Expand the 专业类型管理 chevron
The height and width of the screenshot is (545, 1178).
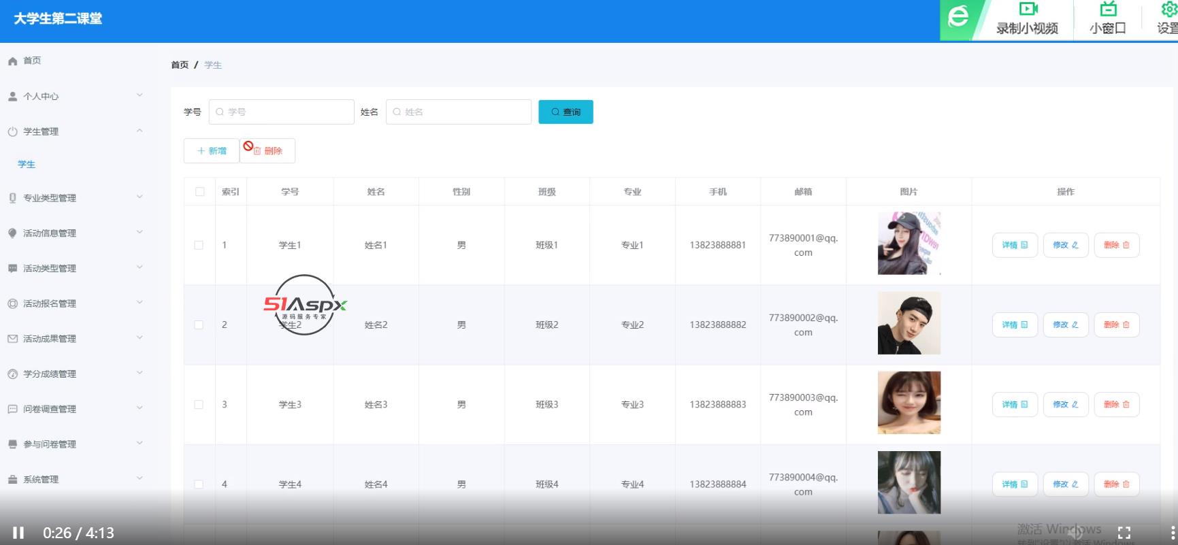(x=140, y=197)
